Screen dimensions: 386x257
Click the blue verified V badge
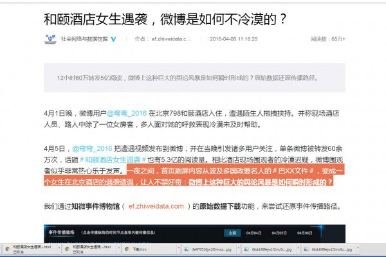[113, 39]
